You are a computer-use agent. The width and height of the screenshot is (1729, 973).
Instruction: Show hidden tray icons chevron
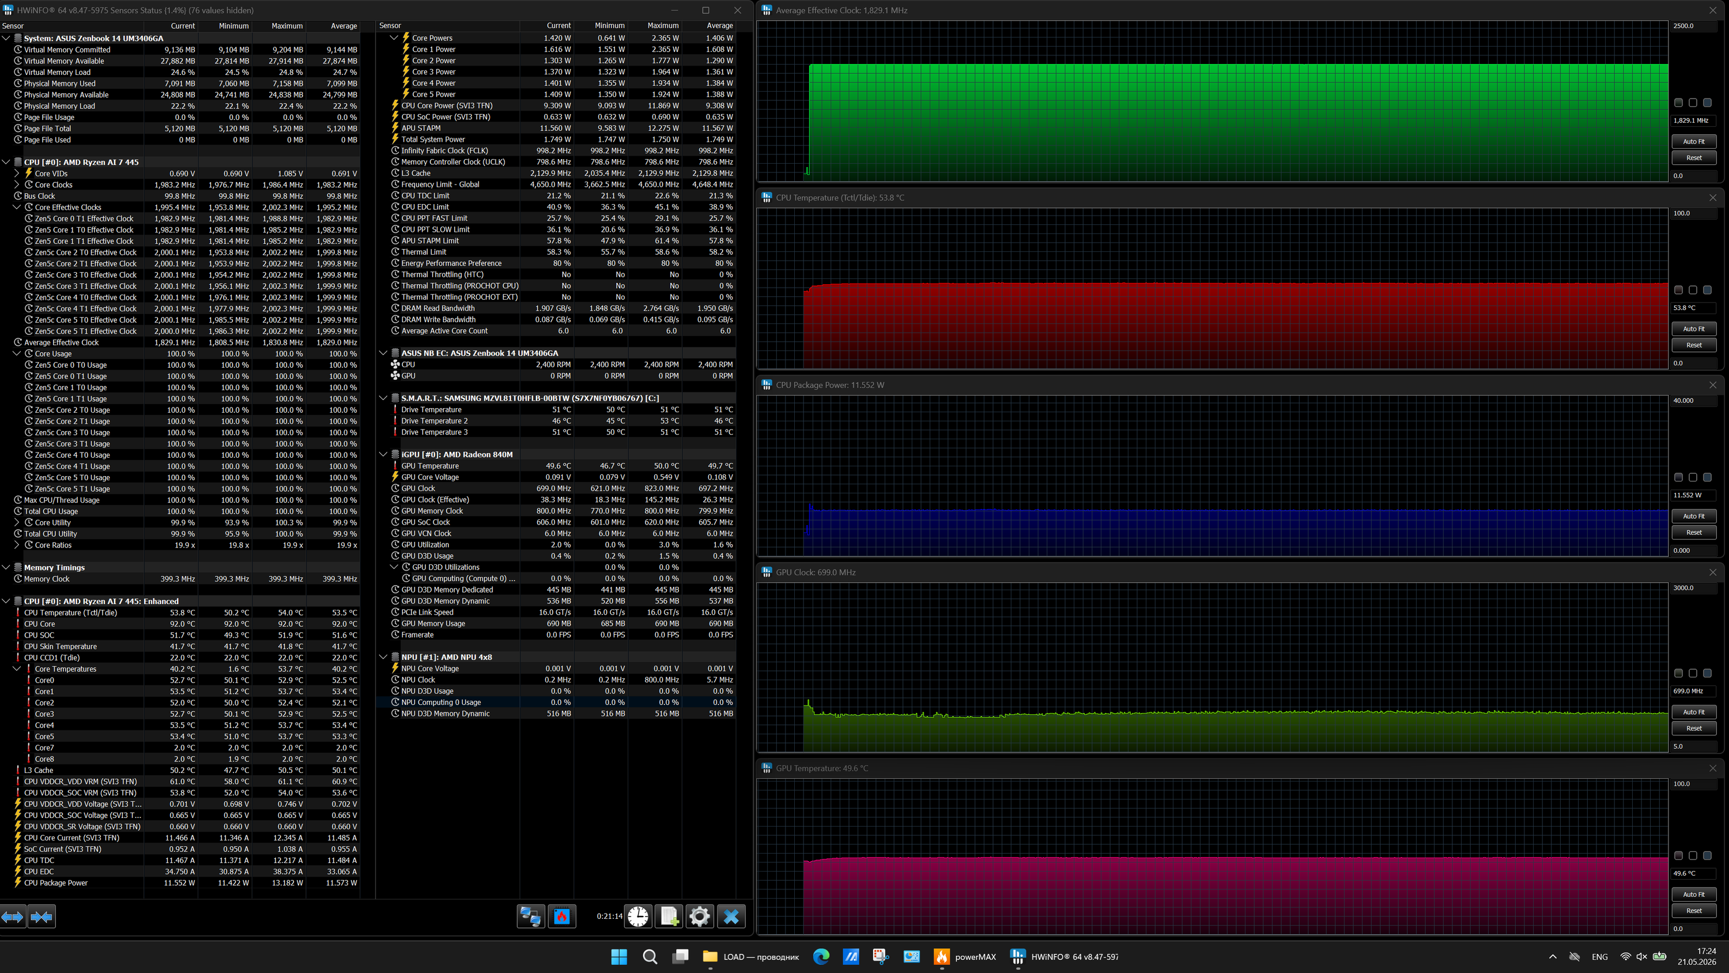1553,957
